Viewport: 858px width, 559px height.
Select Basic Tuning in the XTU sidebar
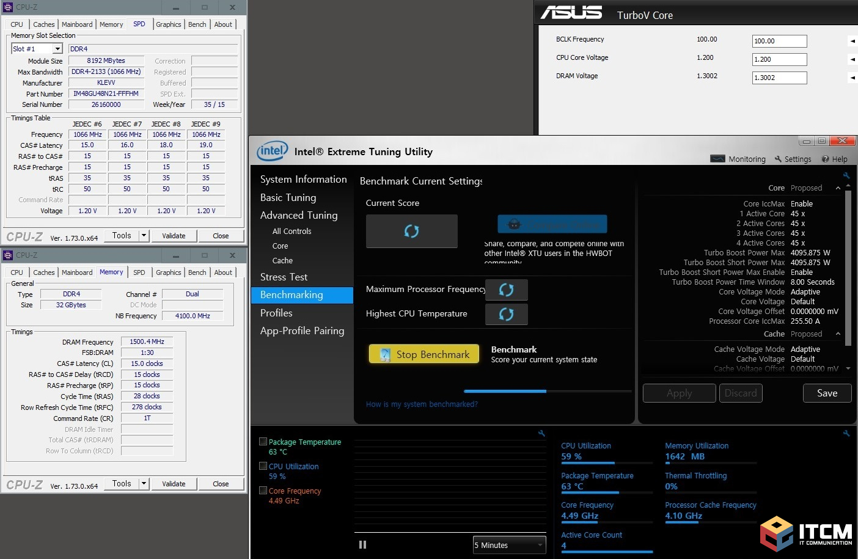pyautogui.click(x=288, y=198)
